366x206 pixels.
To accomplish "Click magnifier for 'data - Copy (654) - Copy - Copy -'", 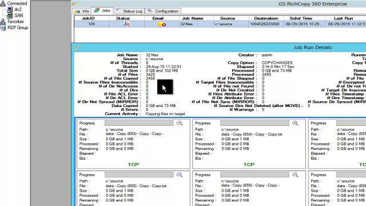I will pos(179,123).
